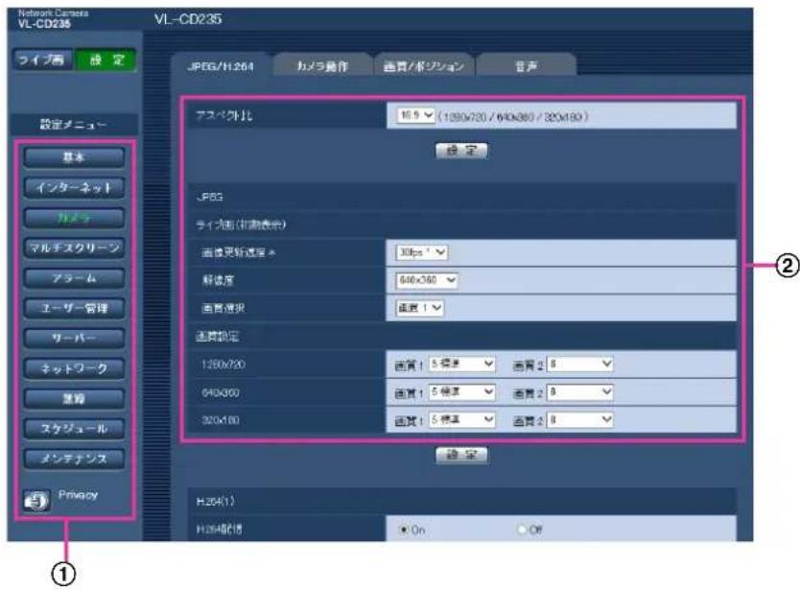Open the アスペクト比 16:9 dropdown
The image size is (800, 590).
pyautogui.click(x=415, y=115)
